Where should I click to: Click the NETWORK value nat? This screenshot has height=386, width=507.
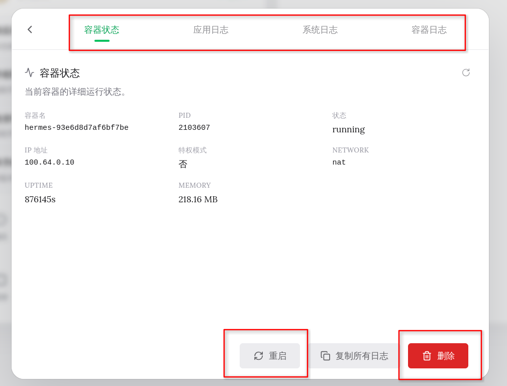[x=339, y=162]
